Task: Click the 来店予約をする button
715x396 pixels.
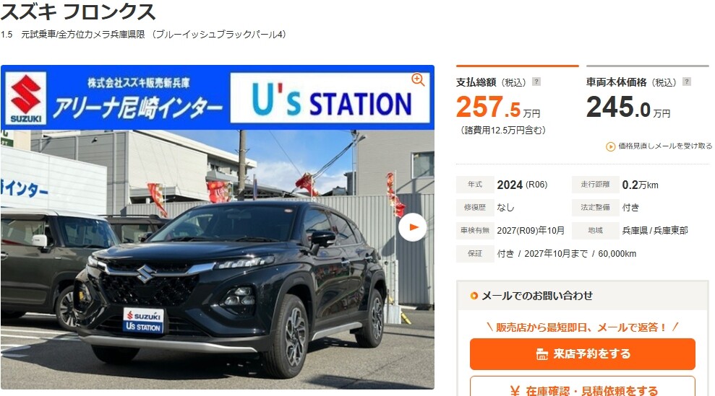Action: click(x=582, y=353)
